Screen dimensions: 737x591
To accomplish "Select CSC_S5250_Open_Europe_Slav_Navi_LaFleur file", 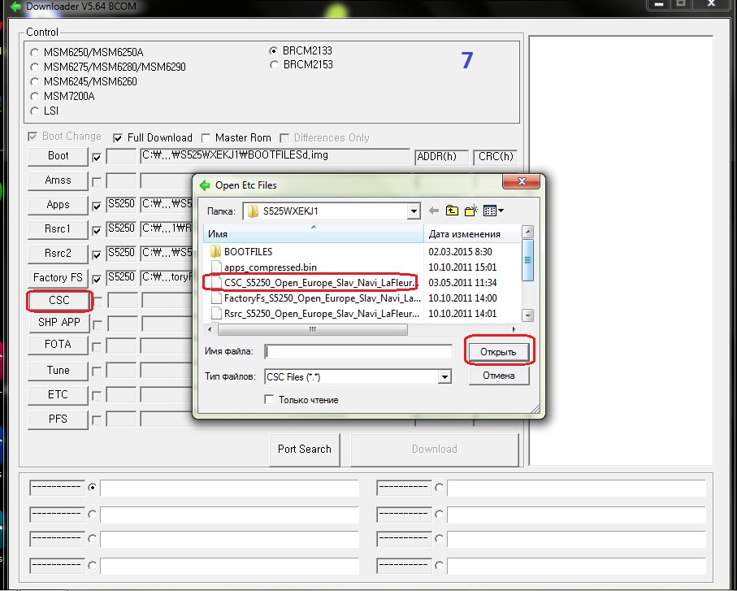I will (x=314, y=283).
